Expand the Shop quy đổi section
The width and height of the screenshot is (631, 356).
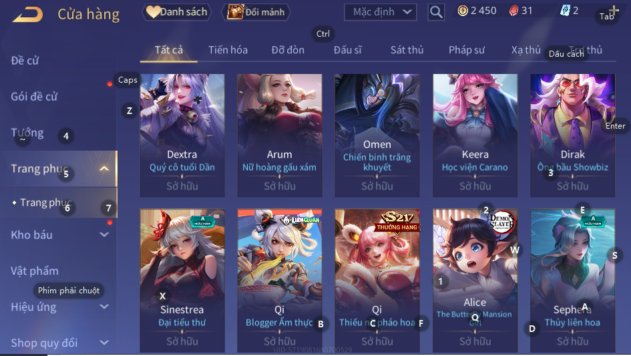(x=104, y=343)
